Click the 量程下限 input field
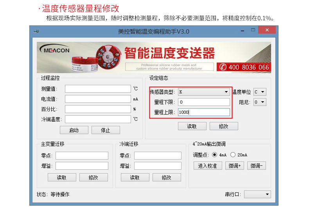Viewport: 309px width, 217px height. pyautogui.click(x=203, y=102)
